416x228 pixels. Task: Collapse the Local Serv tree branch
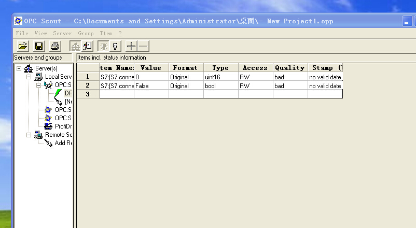pyautogui.click(x=29, y=77)
